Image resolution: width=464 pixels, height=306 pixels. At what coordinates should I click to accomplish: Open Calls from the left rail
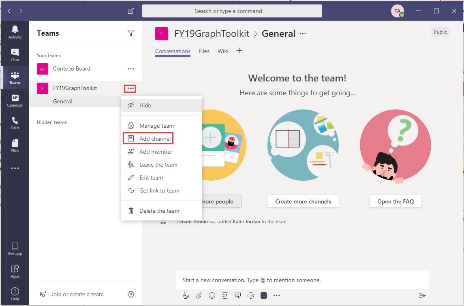pos(15,123)
